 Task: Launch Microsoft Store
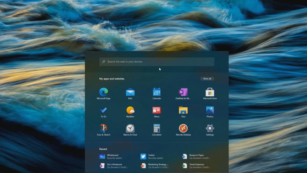click(x=210, y=94)
